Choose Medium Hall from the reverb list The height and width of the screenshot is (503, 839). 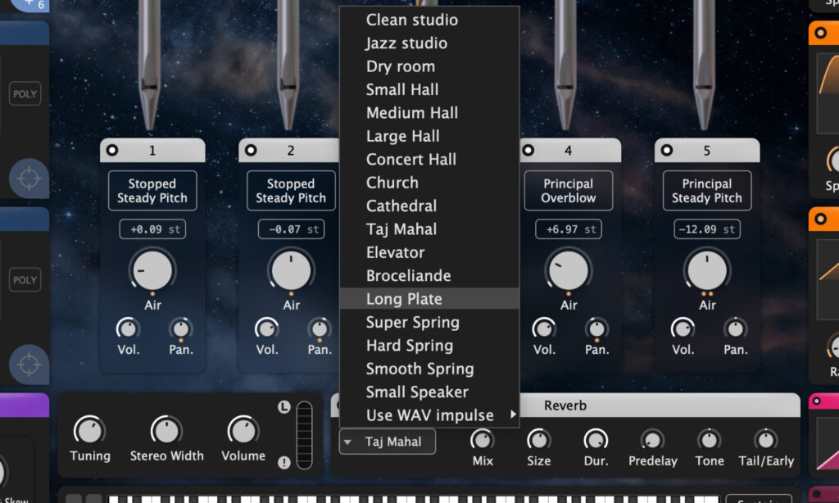pyautogui.click(x=429, y=112)
